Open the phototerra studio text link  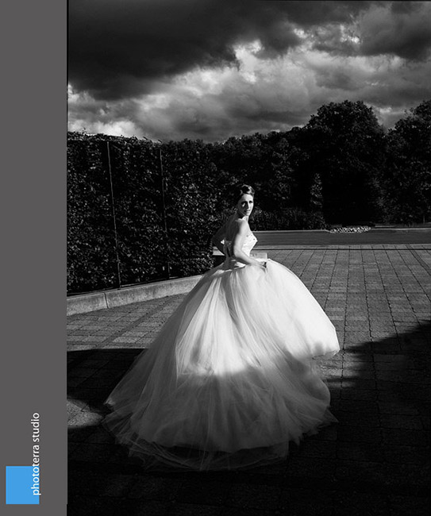[36, 454]
